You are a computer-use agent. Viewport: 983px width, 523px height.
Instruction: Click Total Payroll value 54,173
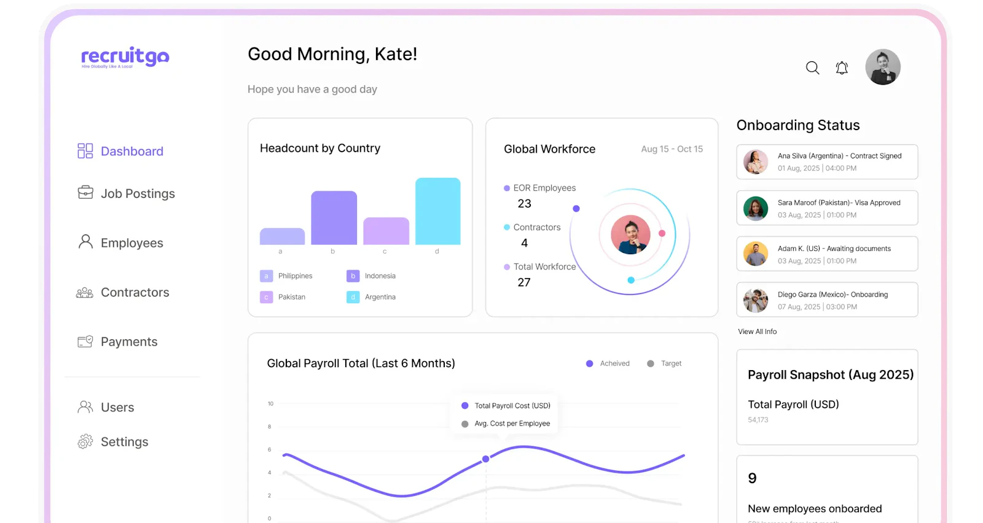(758, 420)
